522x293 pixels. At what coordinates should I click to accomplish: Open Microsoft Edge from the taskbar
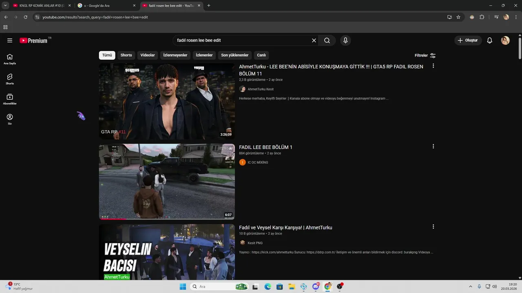click(x=268, y=286)
